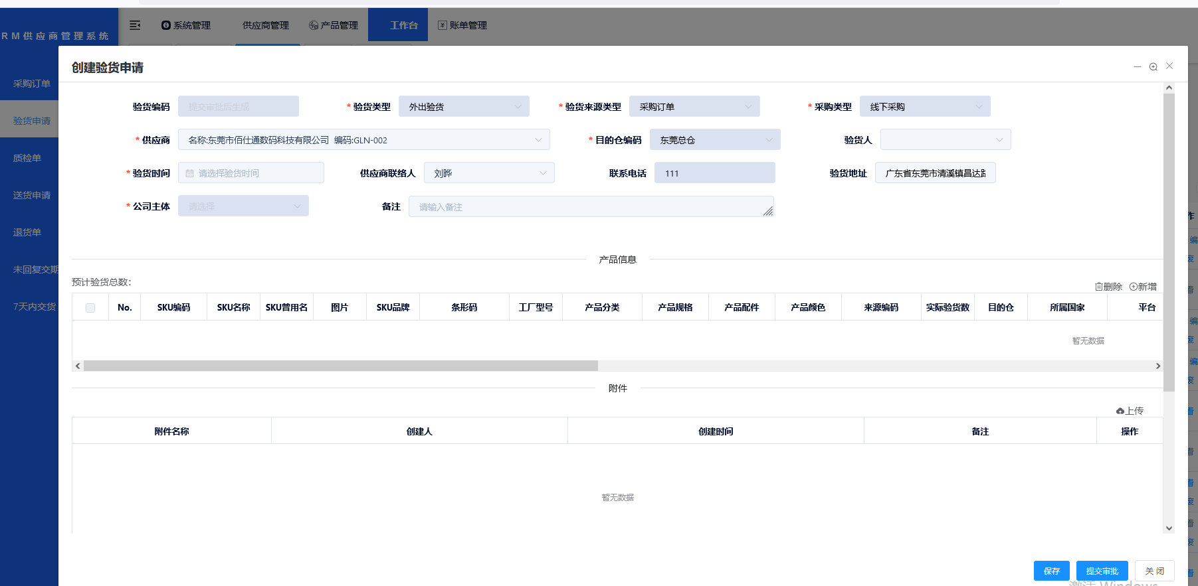Click the 创建时间 column header
1198x586 pixels.
coord(716,431)
